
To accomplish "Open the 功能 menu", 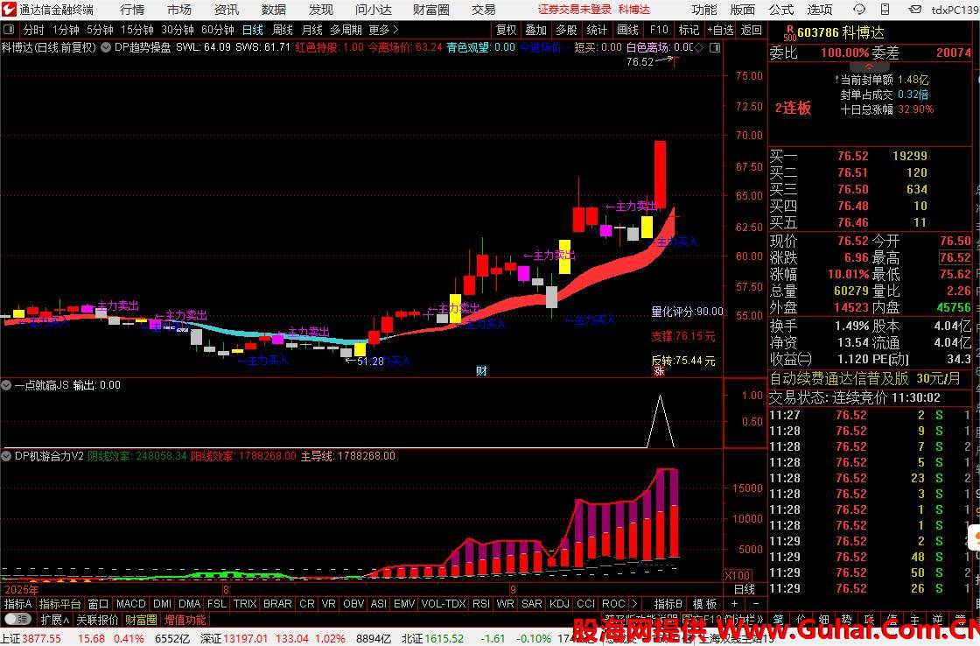I will pyautogui.click(x=704, y=10).
